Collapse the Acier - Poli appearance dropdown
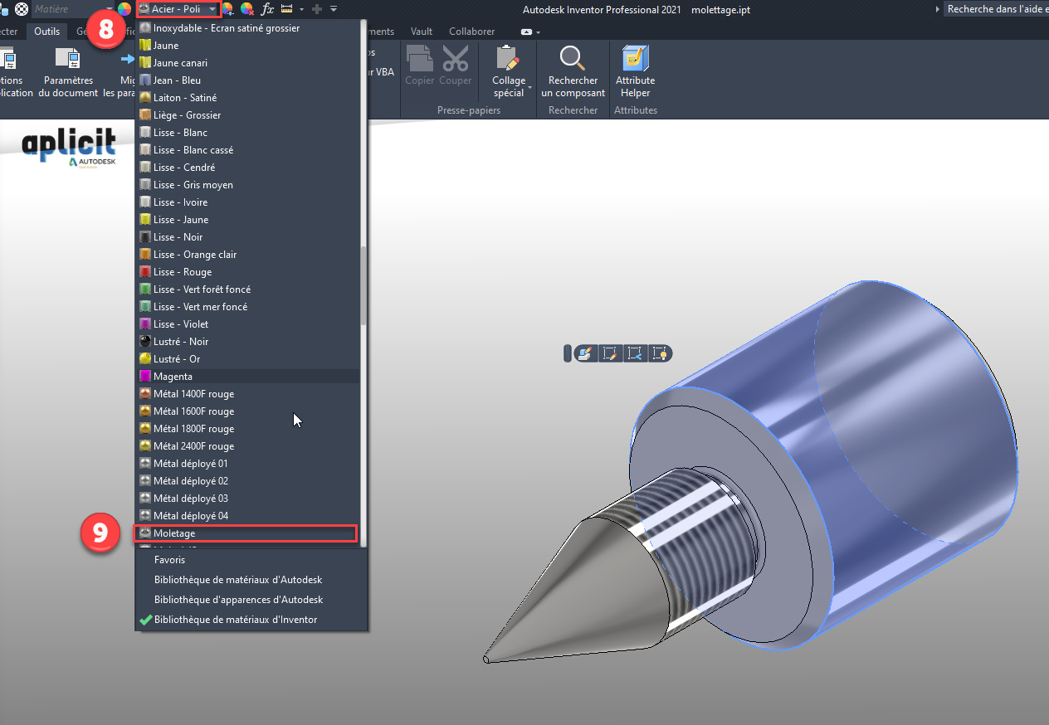Image resolution: width=1049 pixels, height=725 pixels. click(213, 9)
